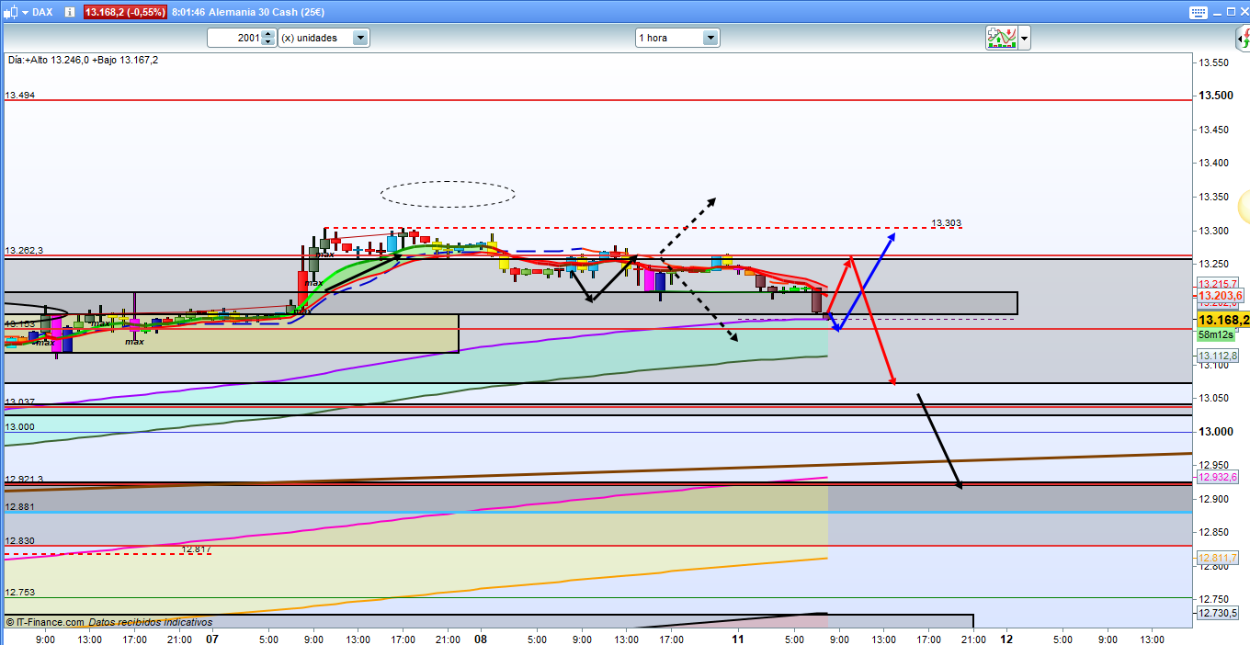Click the yellow circle marker on right edge
1250x645 pixels.
coord(1244,206)
